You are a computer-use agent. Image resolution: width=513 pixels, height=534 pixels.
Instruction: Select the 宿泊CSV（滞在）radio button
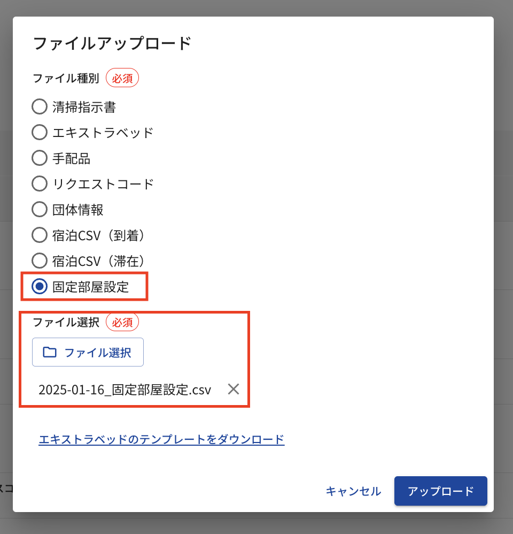click(40, 261)
